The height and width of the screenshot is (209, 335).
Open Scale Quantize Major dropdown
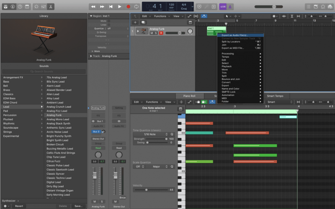pyautogui.click(x=158, y=166)
